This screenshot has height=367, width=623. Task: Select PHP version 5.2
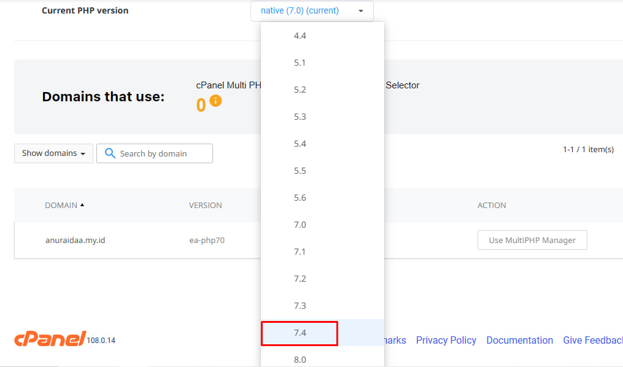322,90
